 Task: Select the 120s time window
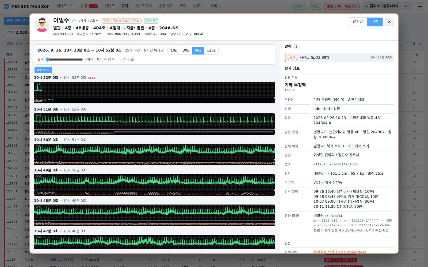pos(211,50)
